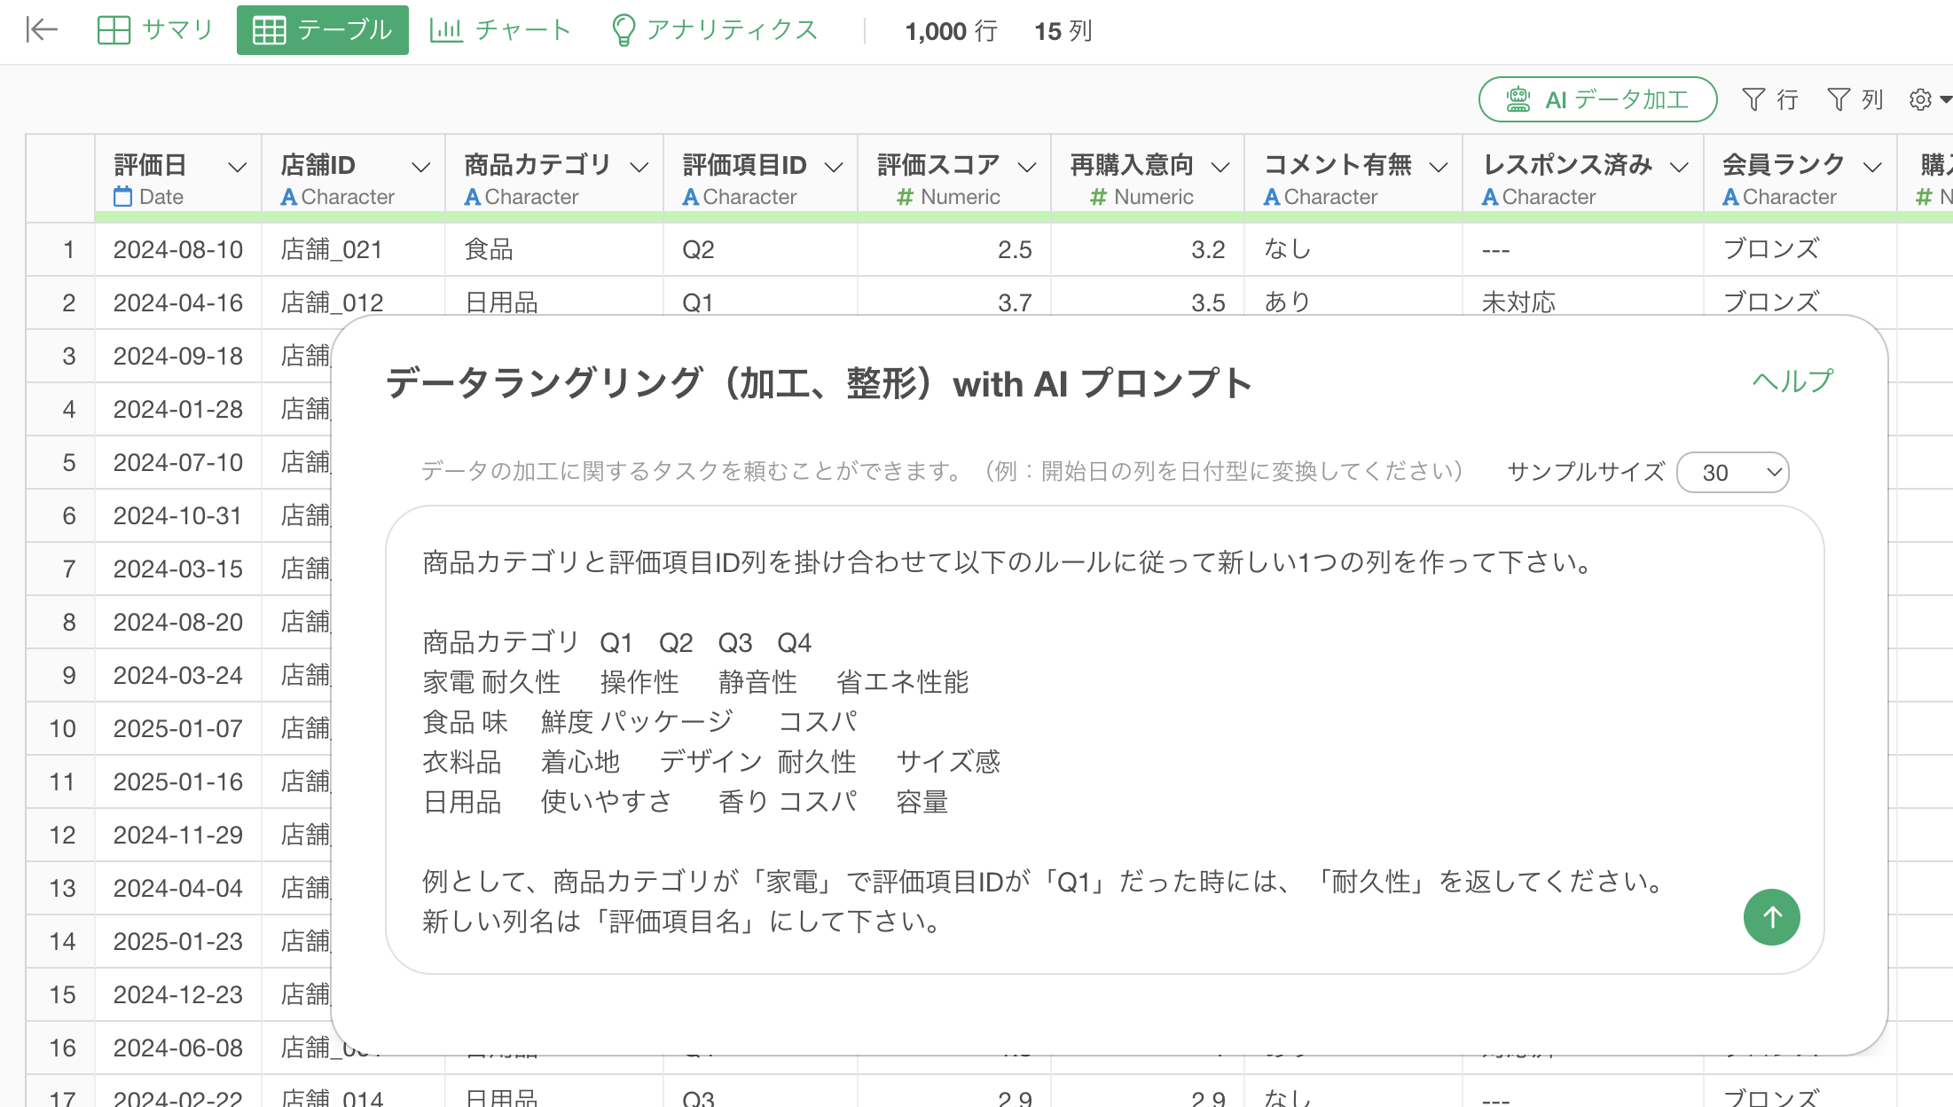The image size is (1953, 1107).
Task: Click the row filter funnel icon
Action: [1753, 99]
